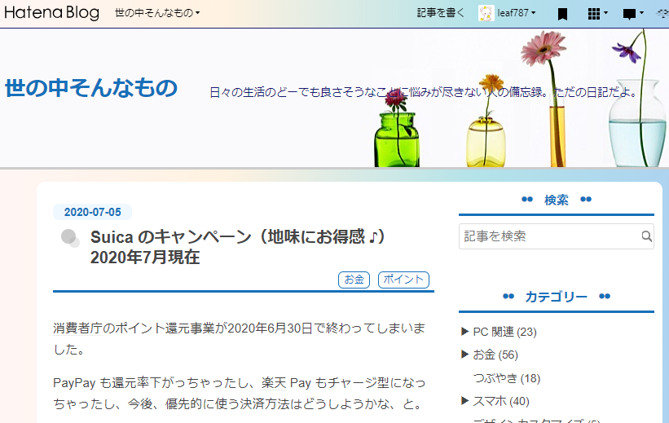Expand the PC 関連 category arrow
This screenshot has height=423, width=669.
pyautogui.click(x=465, y=331)
